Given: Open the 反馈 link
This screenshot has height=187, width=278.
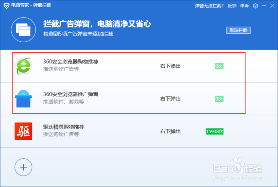Looking at the screenshot, I should tap(232, 6).
